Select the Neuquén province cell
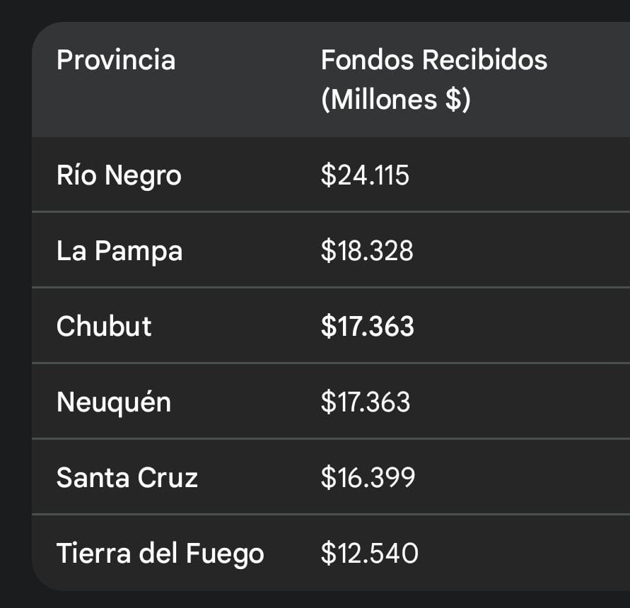 [x=114, y=402]
